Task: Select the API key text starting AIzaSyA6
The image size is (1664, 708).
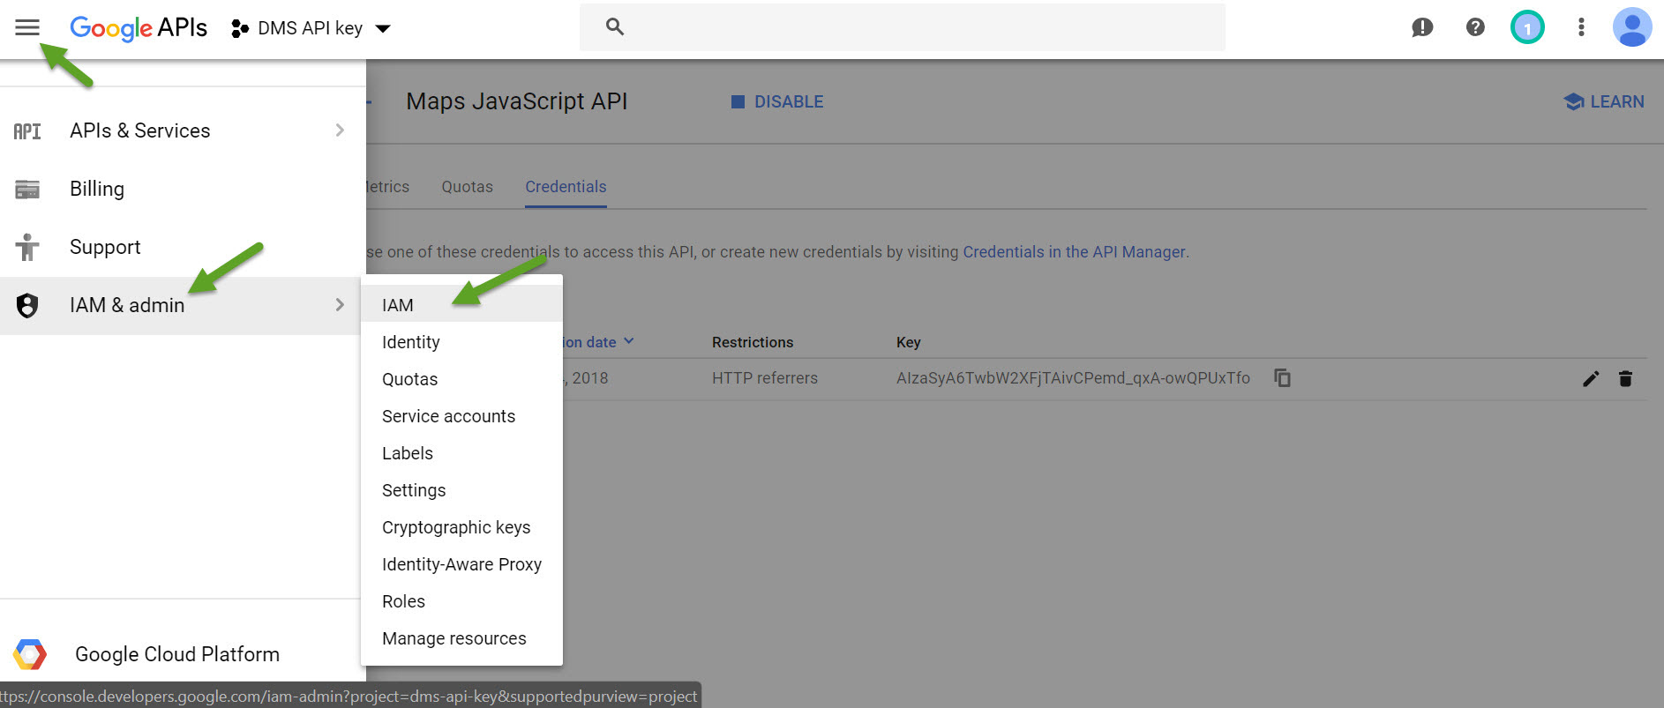Action: [1073, 378]
